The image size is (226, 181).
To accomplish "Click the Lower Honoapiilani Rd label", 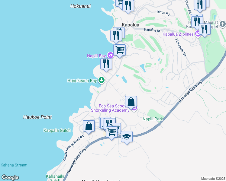I will point(73,148).
